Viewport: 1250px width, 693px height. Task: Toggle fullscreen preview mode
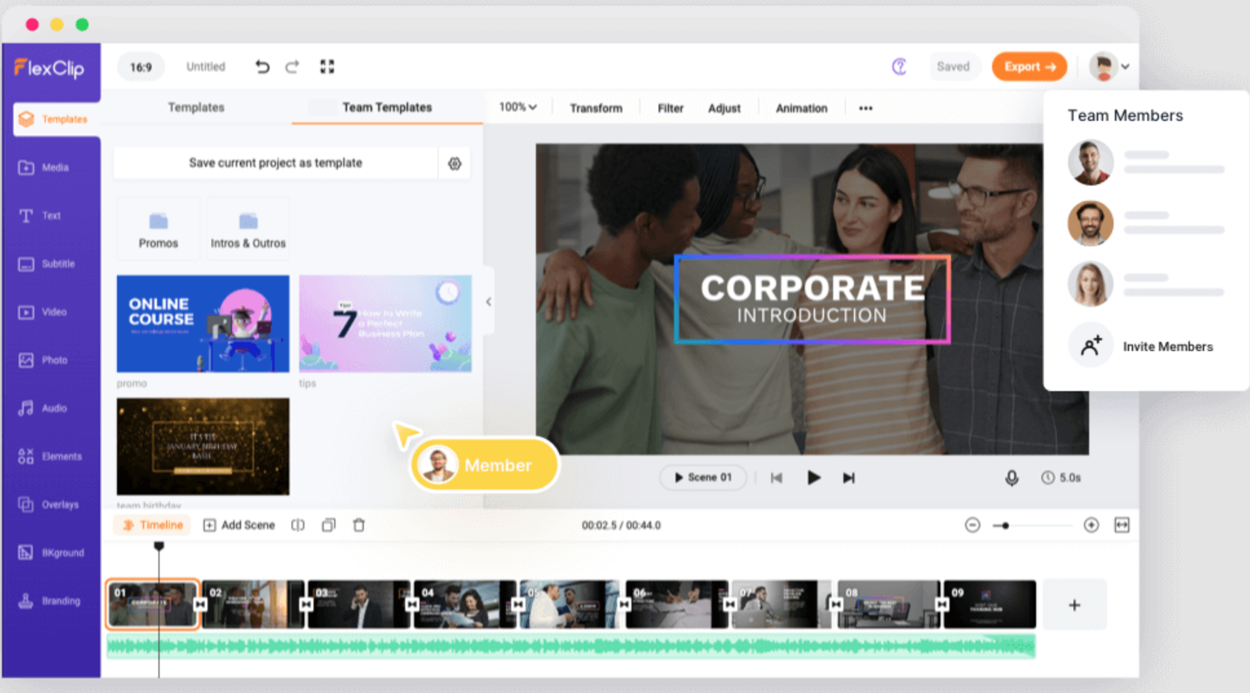pos(327,66)
